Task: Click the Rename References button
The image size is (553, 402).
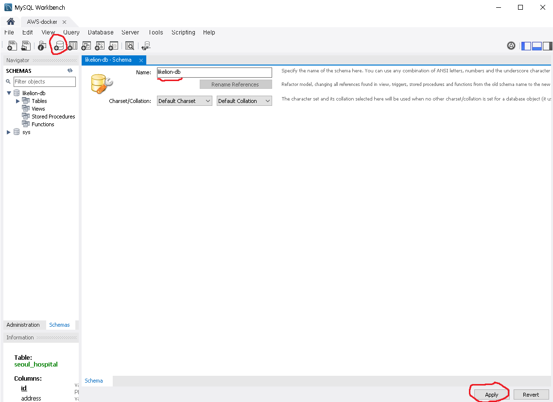Action: 236,84
